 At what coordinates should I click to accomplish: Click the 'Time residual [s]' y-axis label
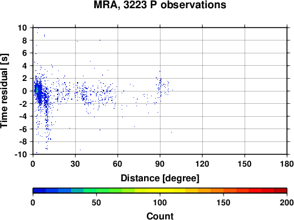click(x=5, y=91)
